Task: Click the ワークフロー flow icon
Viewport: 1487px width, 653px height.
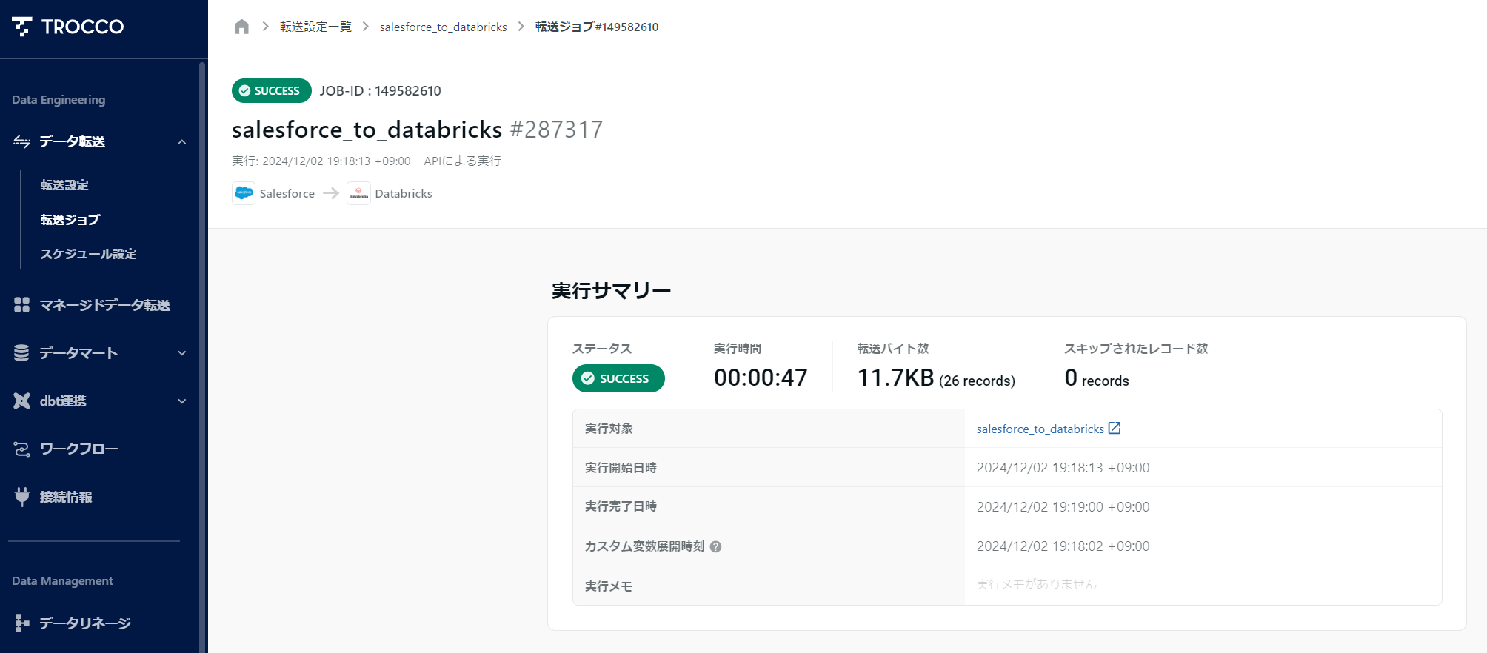Action: (x=21, y=449)
